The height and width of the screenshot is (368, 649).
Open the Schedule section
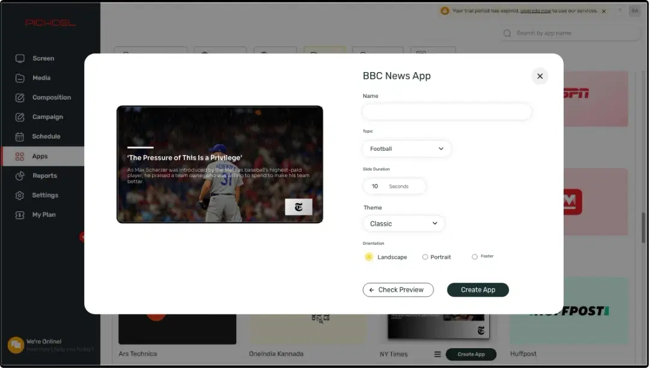[x=44, y=136]
